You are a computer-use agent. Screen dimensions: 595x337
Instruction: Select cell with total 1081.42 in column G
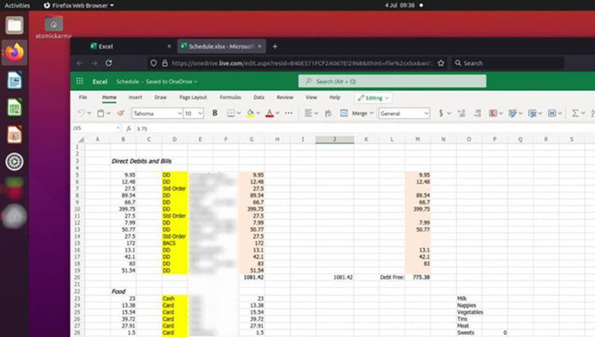coord(252,277)
